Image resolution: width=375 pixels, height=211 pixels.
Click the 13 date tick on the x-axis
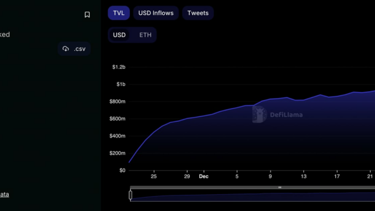pyautogui.click(x=304, y=177)
